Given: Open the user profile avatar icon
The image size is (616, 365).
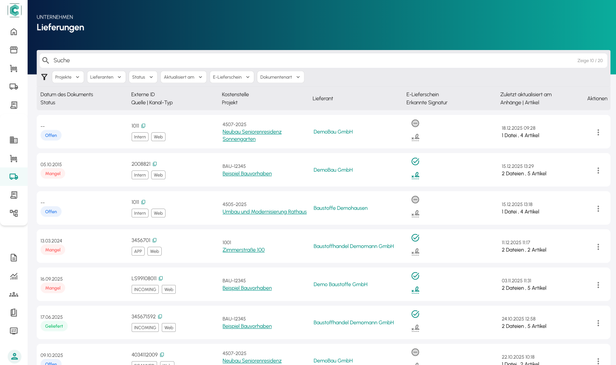Looking at the screenshot, I should 14,357.
